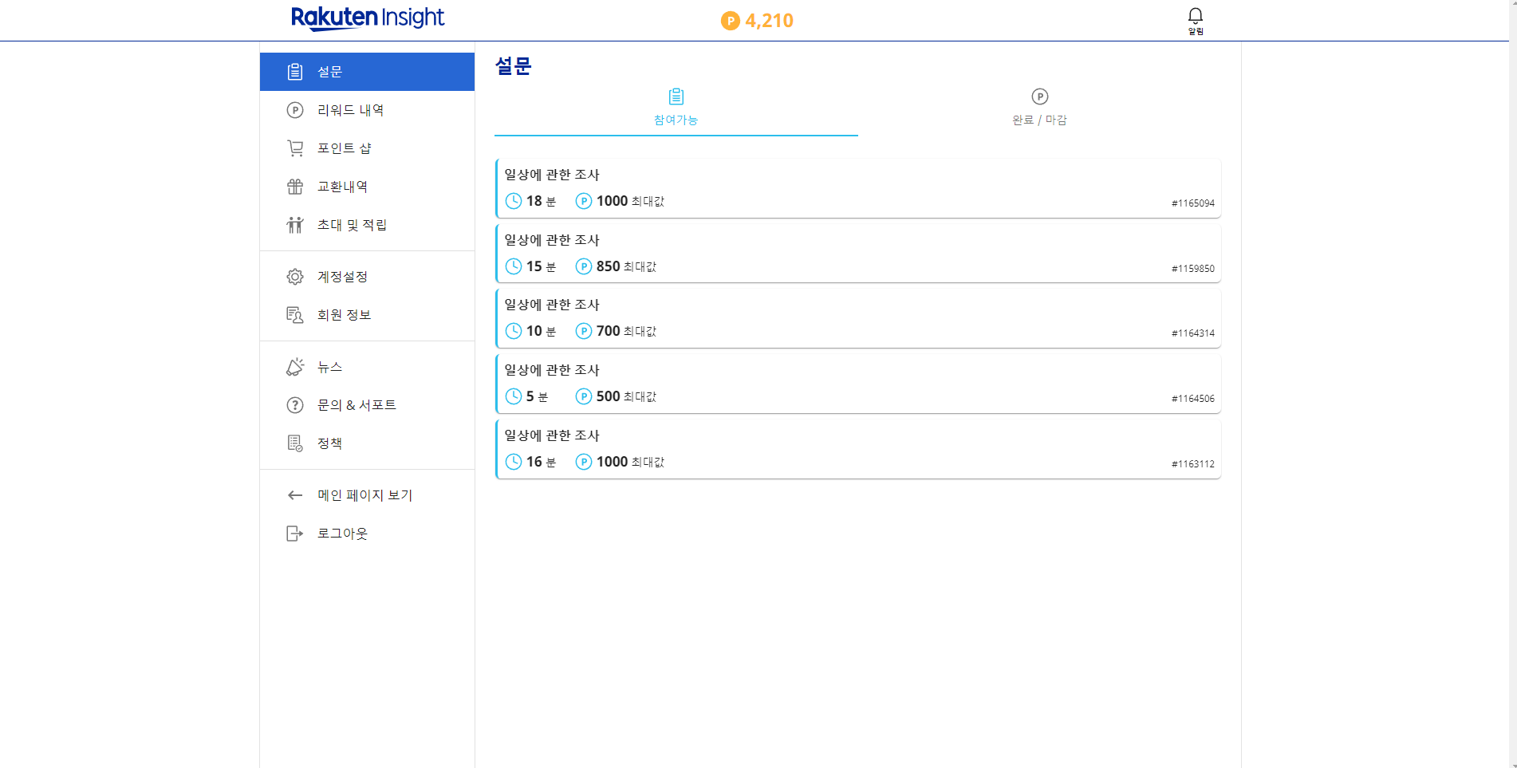Open 회원 정보 menu item
Image resolution: width=1517 pixels, height=768 pixels.
(367, 315)
